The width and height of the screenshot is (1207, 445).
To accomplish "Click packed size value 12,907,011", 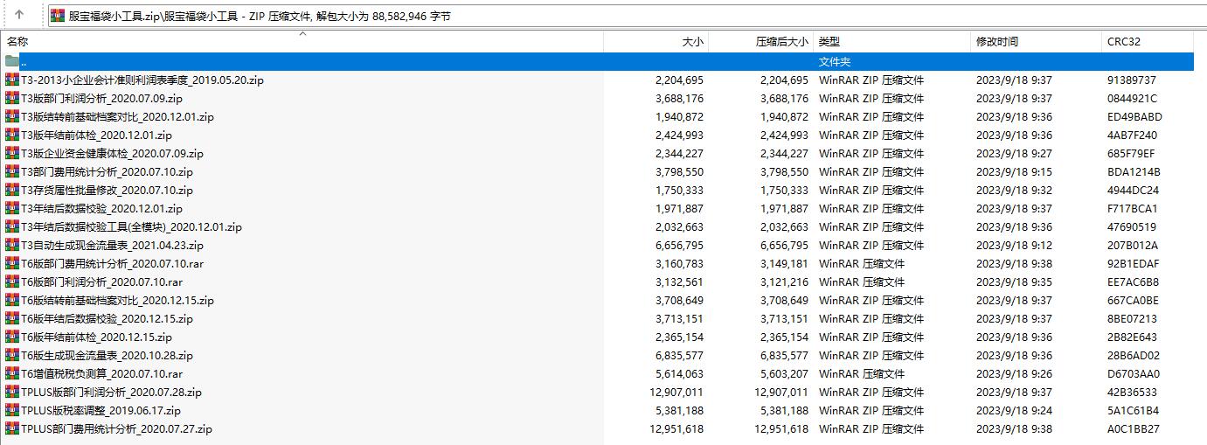I will (781, 392).
